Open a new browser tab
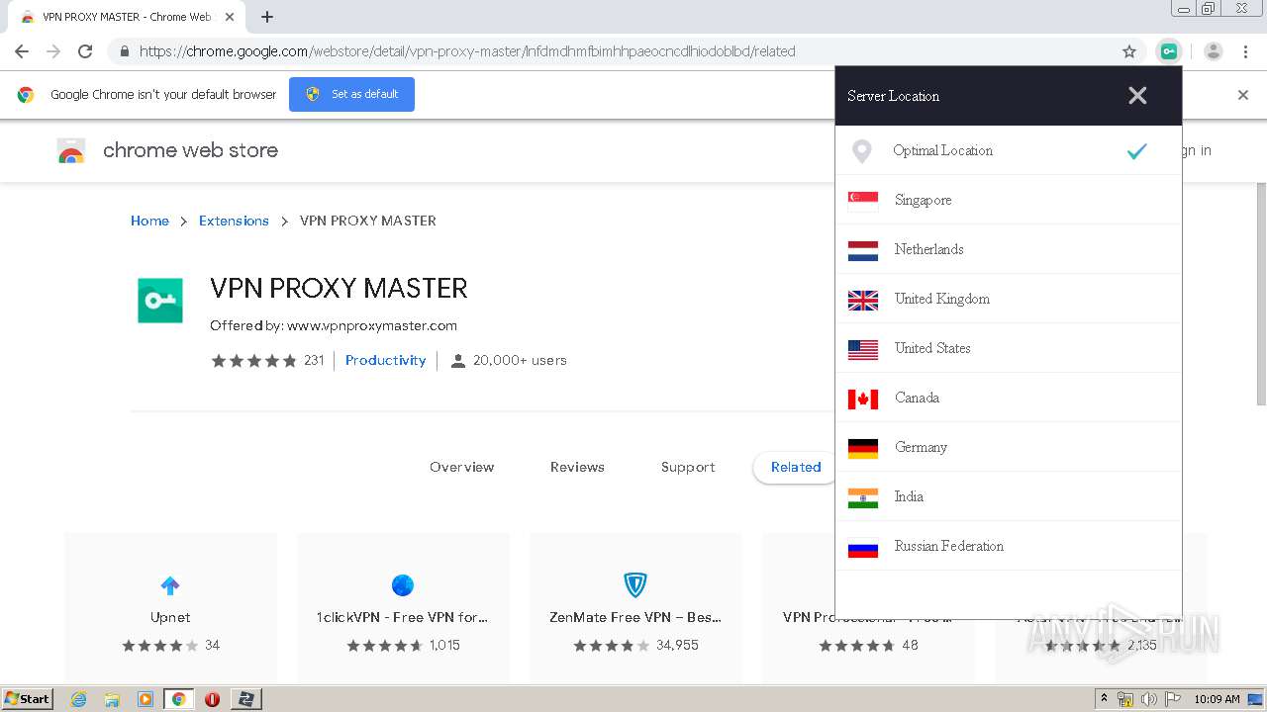The height and width of the screenshot is (712, 1267). tap(267, 17)
